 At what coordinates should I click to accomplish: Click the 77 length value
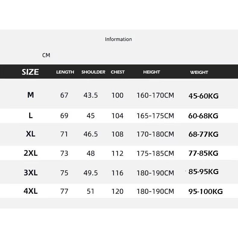(x=64, y=191)
